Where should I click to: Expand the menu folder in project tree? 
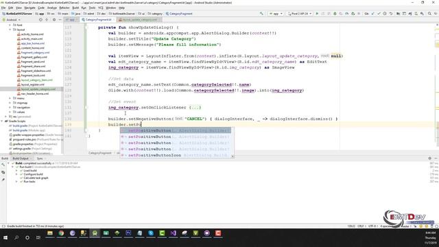pyautogui.click(x=10, y=98)
